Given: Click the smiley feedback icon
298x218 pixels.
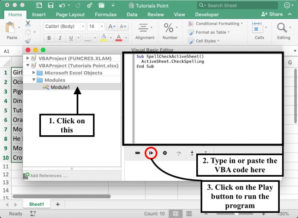Looking at the screenshot, I should point(287,5).
